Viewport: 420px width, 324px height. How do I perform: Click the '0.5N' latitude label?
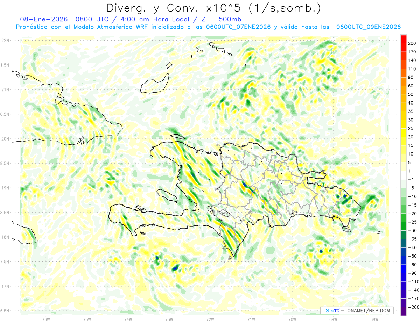point(5,114)
